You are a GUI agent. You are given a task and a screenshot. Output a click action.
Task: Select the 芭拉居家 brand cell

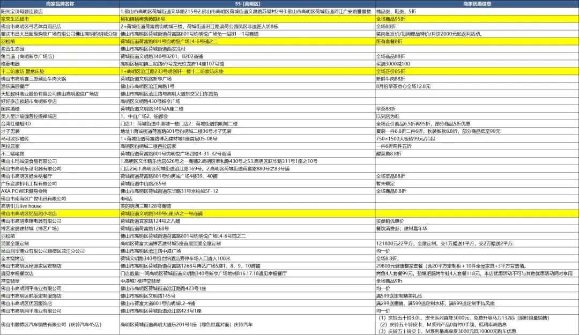(x=60, y=146)
